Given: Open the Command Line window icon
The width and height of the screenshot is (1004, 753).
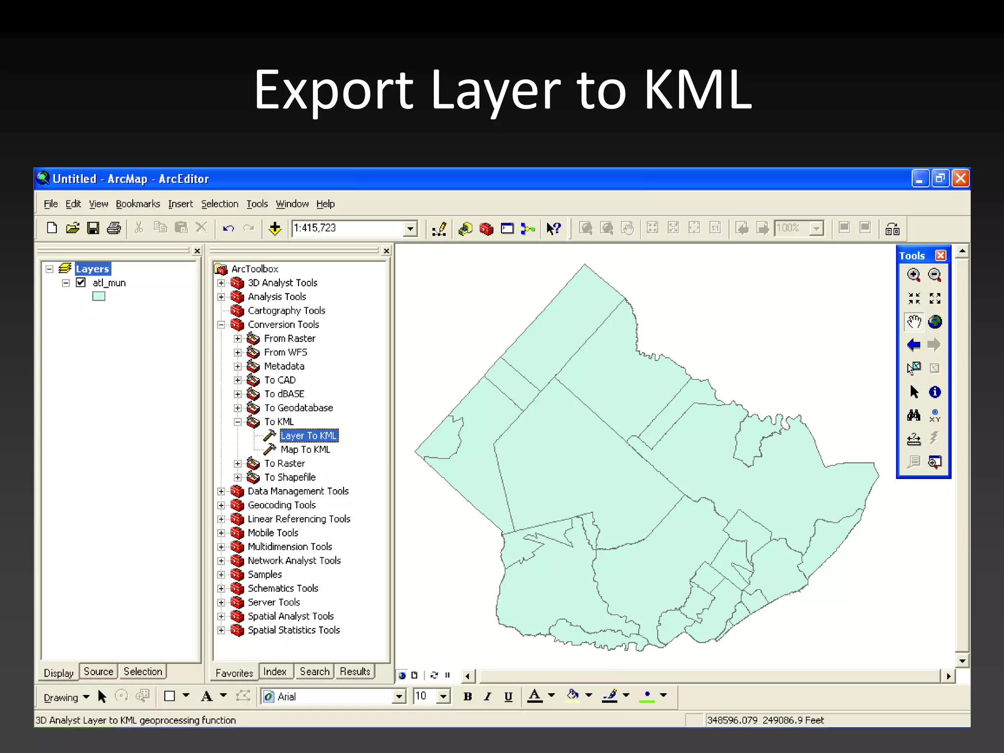Looking at the screenshot, I should (x=507, y=228).
